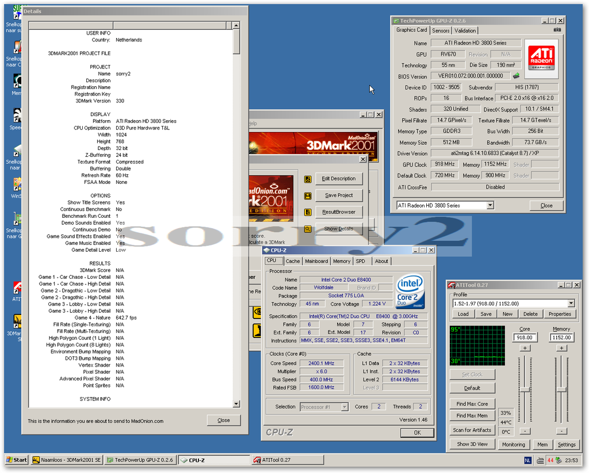
Task: Open the Mainboard tab in CPU-Z
Action: tap(316, 261)
